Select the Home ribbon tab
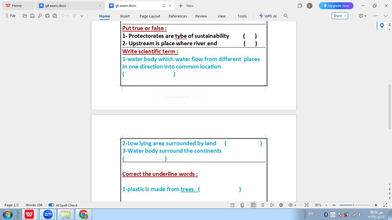The image size is (392, 220). [x=104, y=16]
